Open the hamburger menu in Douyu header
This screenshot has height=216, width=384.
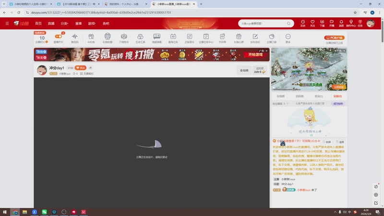point(7,24)
